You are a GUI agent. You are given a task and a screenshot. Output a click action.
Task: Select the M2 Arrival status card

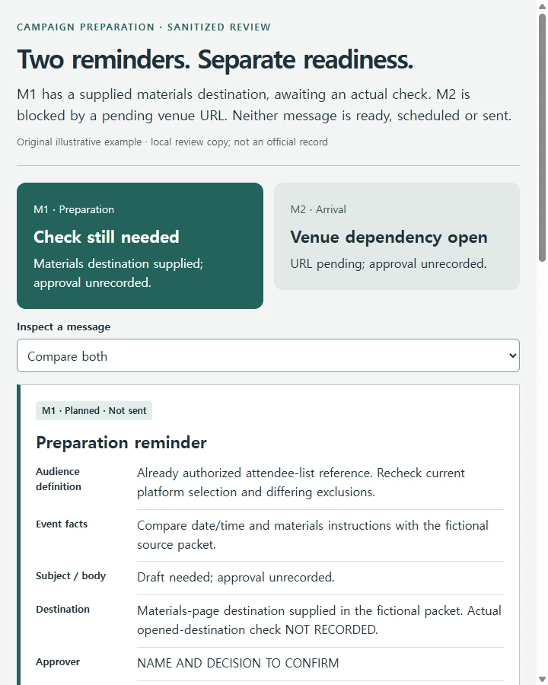(397, 237)
